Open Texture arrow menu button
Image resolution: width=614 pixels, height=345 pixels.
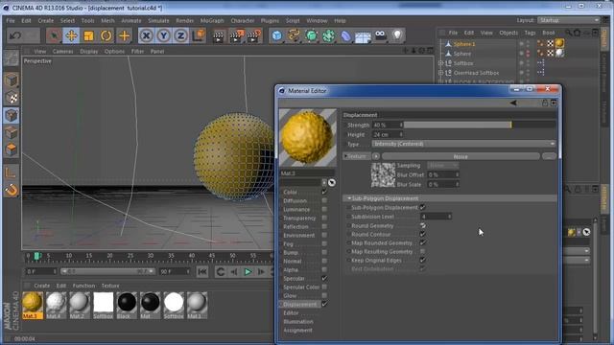375,156
